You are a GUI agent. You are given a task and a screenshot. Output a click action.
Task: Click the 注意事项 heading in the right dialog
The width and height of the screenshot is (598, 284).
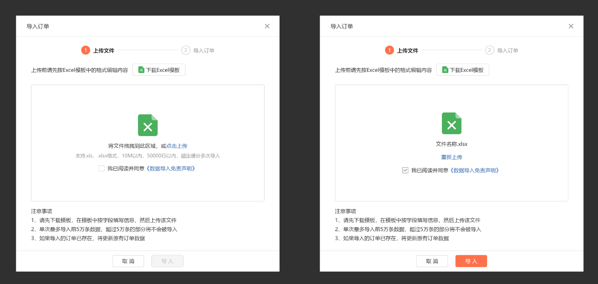(x=345, y=211)
